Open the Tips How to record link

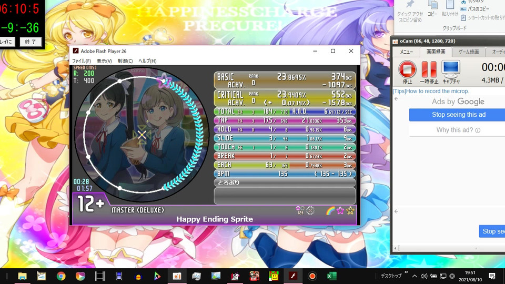[431, 91]
